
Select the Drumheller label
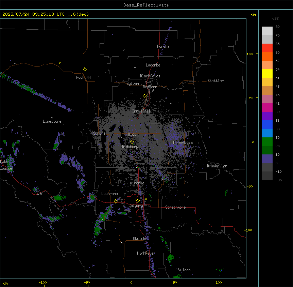217,166
